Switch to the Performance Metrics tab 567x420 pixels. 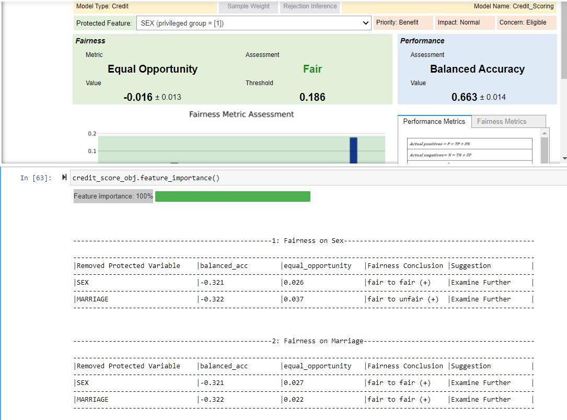pyautogui.click(x=434, y=121)
